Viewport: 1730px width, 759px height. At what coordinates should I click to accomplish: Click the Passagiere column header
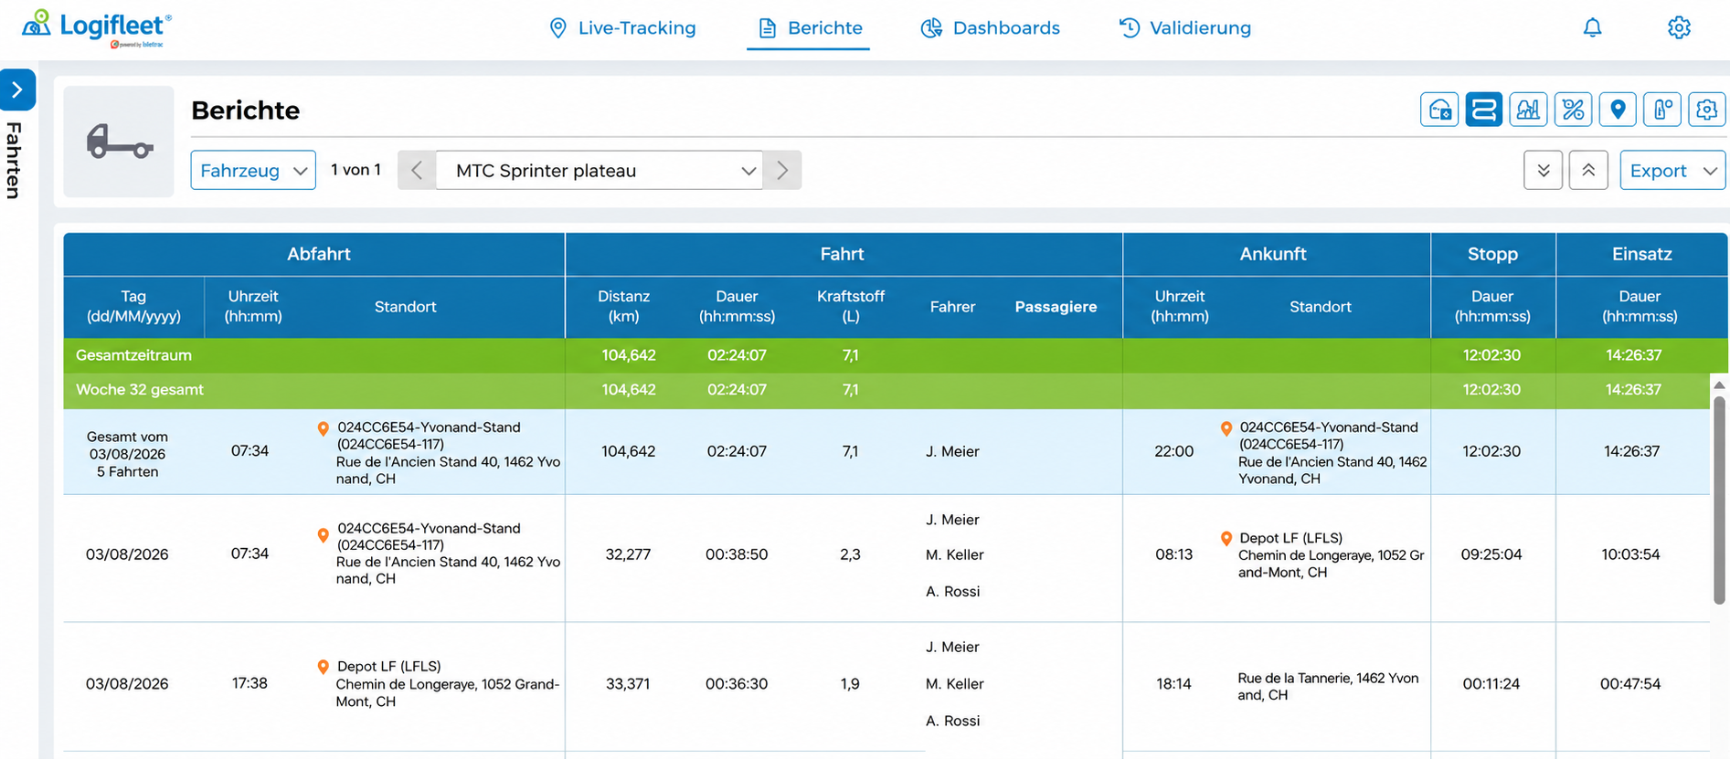coord(1056,307)
